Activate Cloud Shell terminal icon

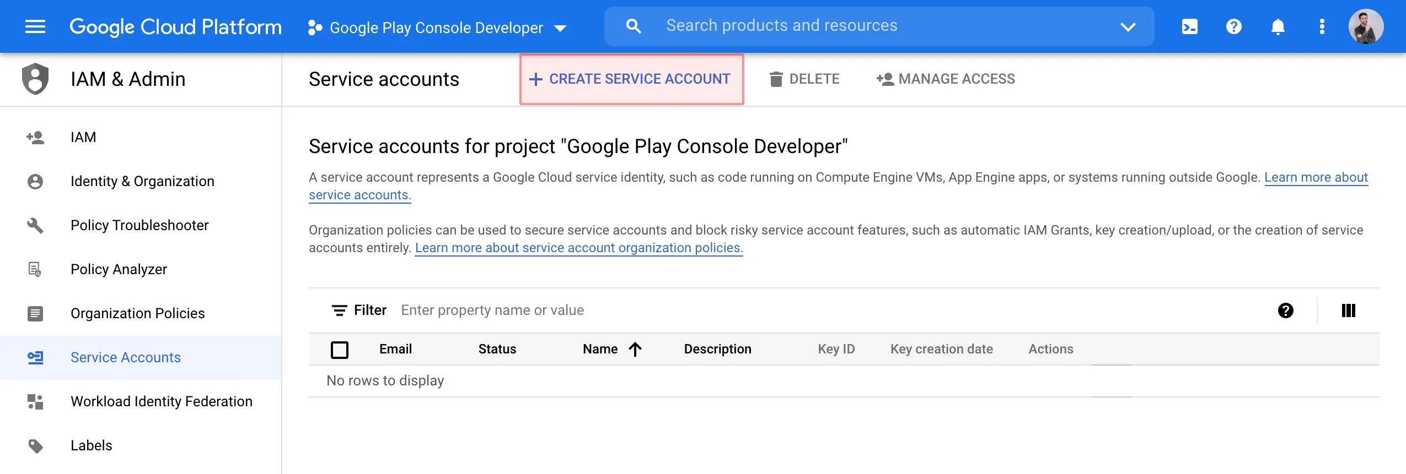pos(1189,26)
